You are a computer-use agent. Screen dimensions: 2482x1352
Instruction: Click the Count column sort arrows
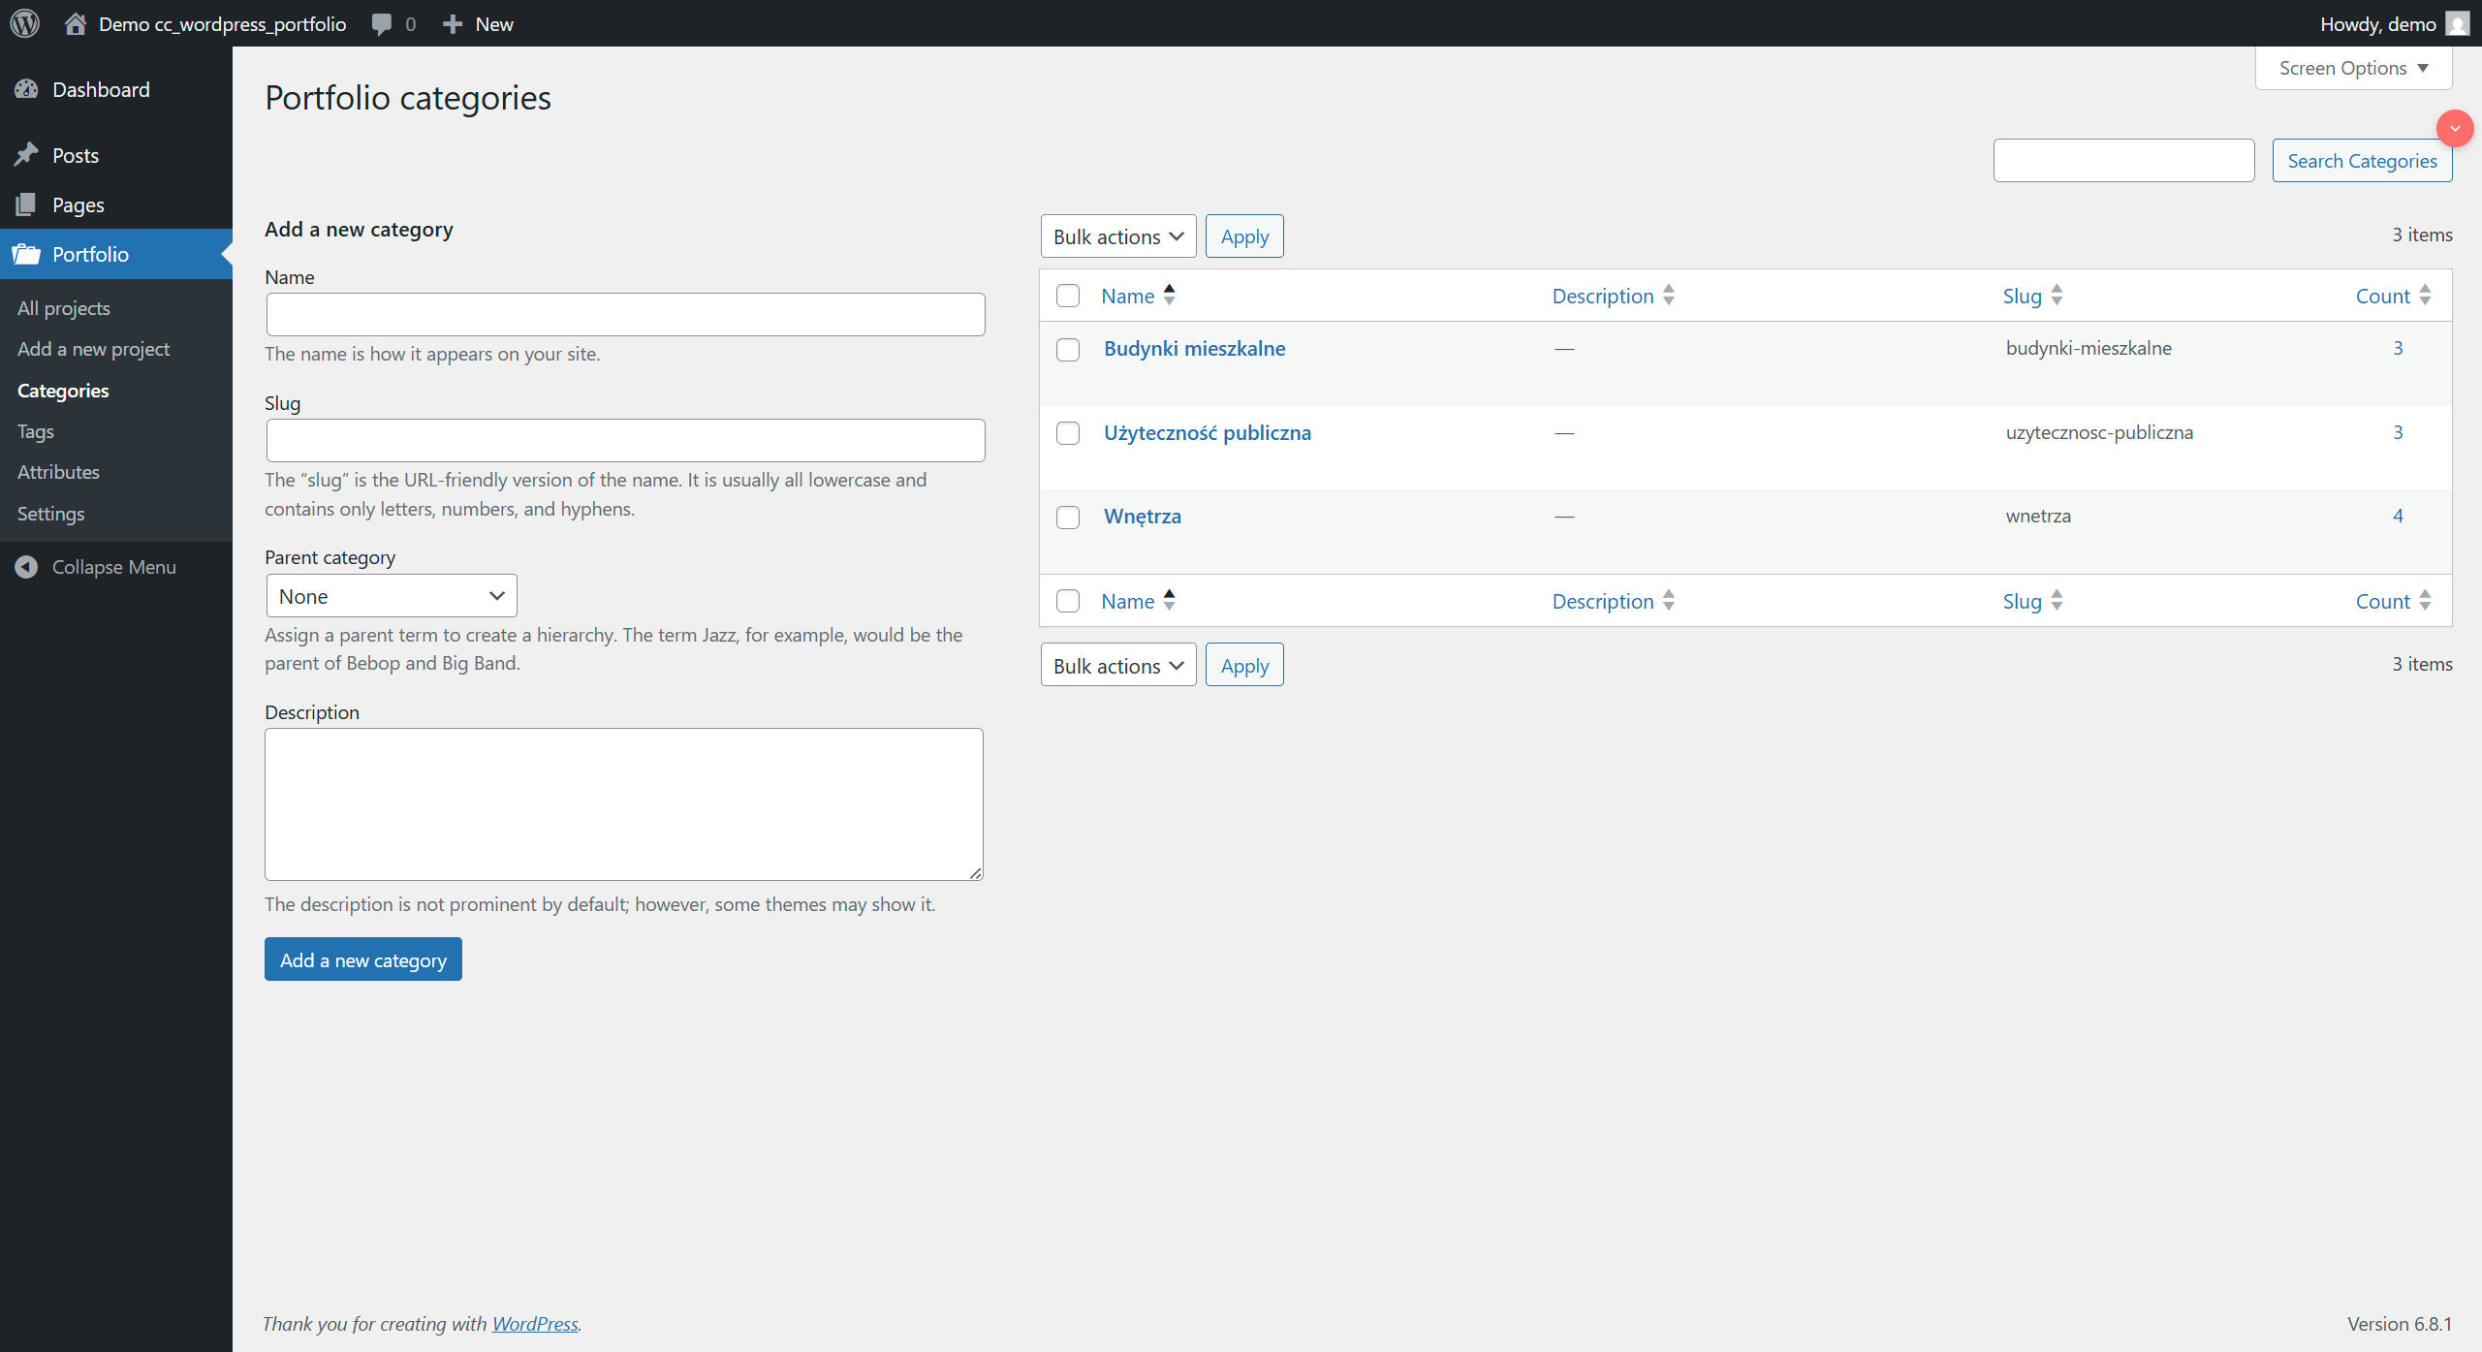[x=2424, y=296]
